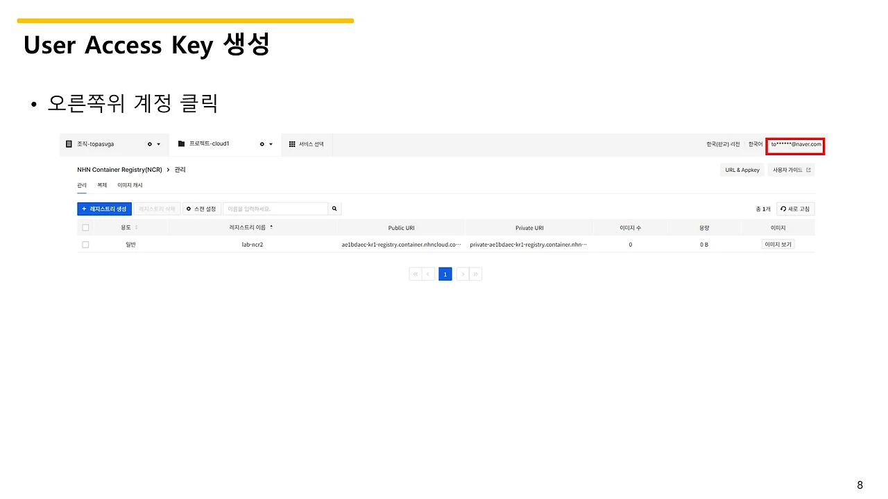The image size is (888, 499).
Task: Expand the 프로젝트-cloud1 dropdown arrow
Action: [271, 144]
